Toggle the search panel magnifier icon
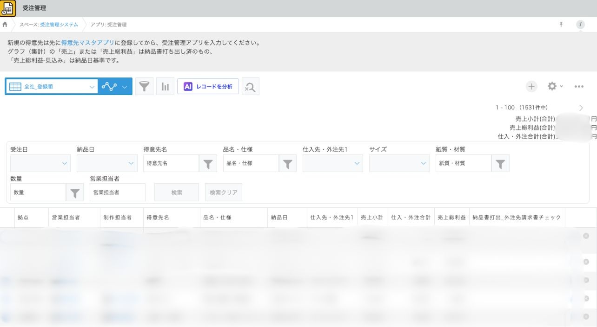 coord(251,86)
